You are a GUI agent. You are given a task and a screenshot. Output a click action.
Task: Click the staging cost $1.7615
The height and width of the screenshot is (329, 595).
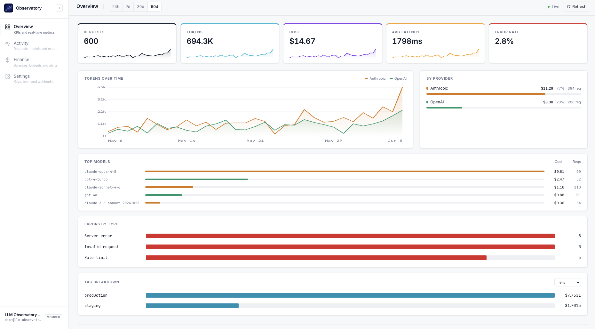point(573,306)
